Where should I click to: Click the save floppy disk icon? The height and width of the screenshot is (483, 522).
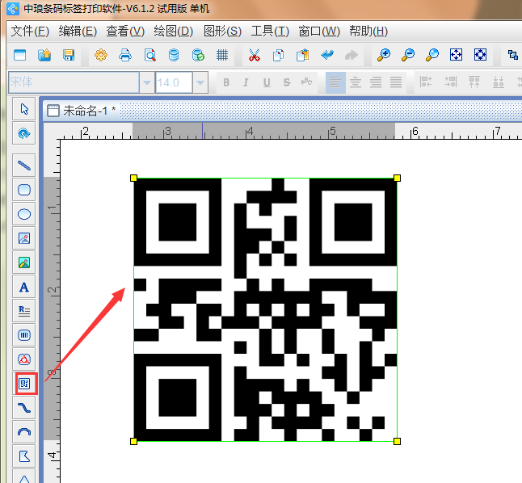[69, 56]
